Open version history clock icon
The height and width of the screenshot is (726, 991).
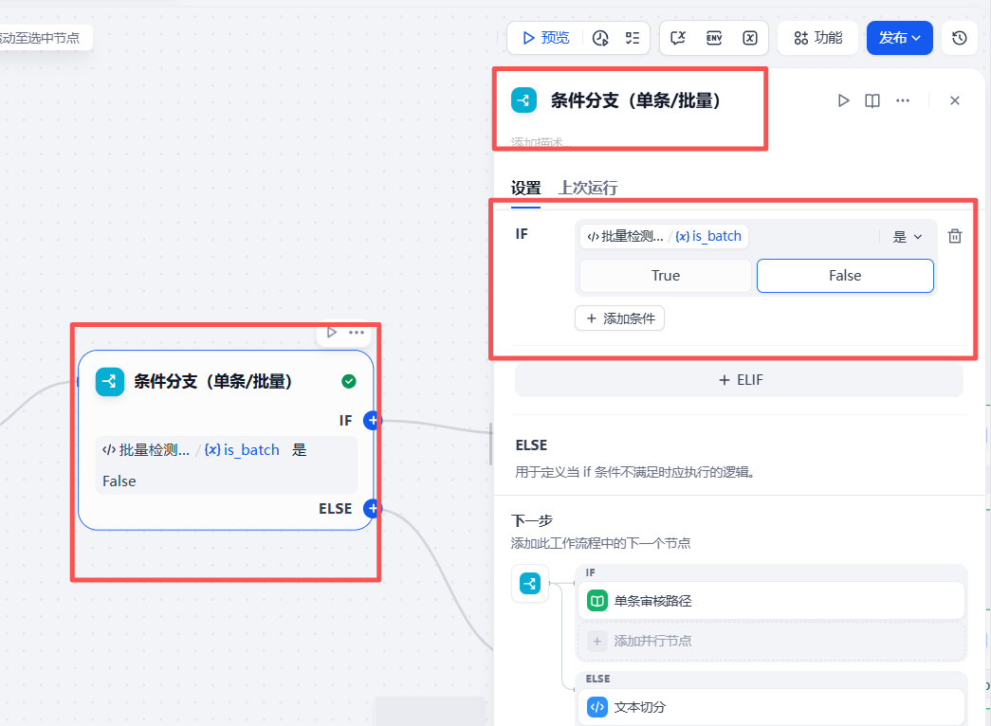click(x=960, y=38)
